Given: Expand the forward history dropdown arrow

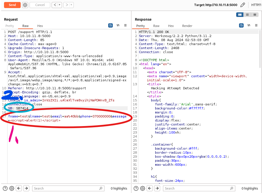Looking at the screenshot, I should pos(71,5).
